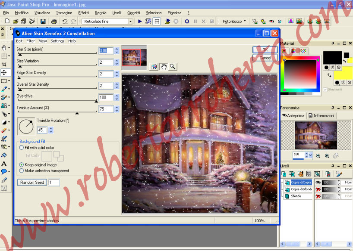
Task: Click Cancel in the Constellation dialog
Action: pos(265,58)
